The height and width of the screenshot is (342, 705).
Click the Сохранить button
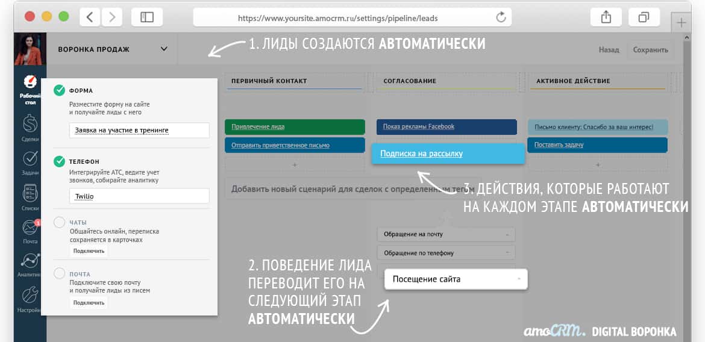(x=650, y=50)
